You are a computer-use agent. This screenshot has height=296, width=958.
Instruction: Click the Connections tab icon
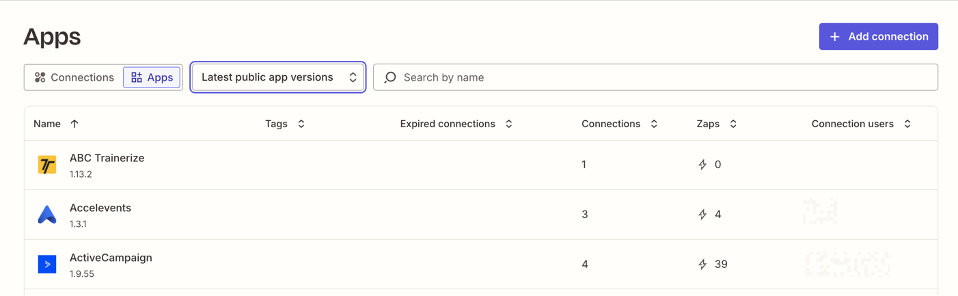click(40, 77)
